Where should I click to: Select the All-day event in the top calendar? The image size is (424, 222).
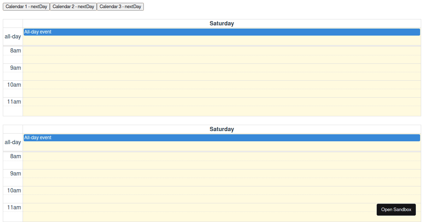222,32
